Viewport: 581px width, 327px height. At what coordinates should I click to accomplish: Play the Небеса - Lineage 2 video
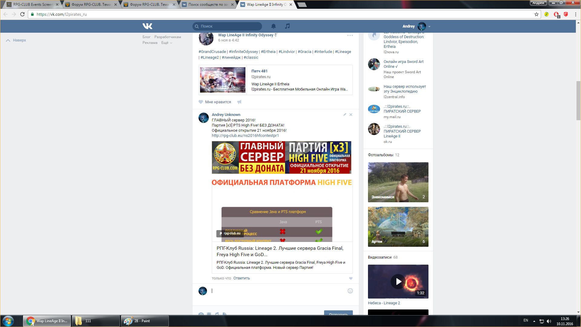click(398, 282)
